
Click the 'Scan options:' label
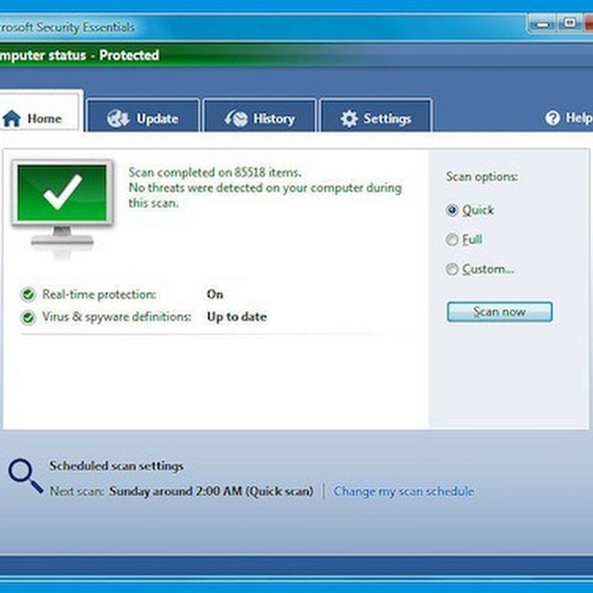pyautogui.click(x=482, y=176)
